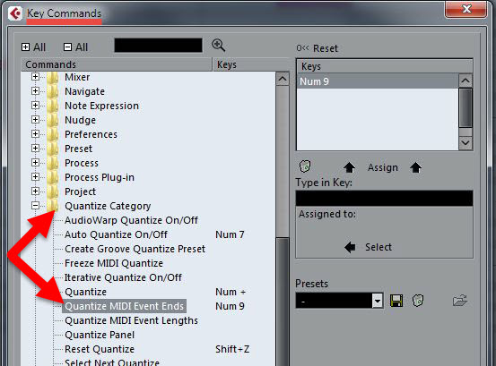This screenshot has width=496, height=366.
Task: Click the Navigate folder icon
Action: point(53,91)
